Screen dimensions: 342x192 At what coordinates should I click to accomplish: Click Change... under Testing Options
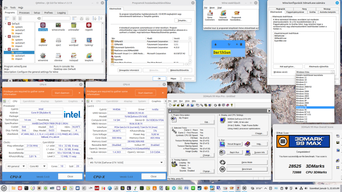tap(207, 171)
